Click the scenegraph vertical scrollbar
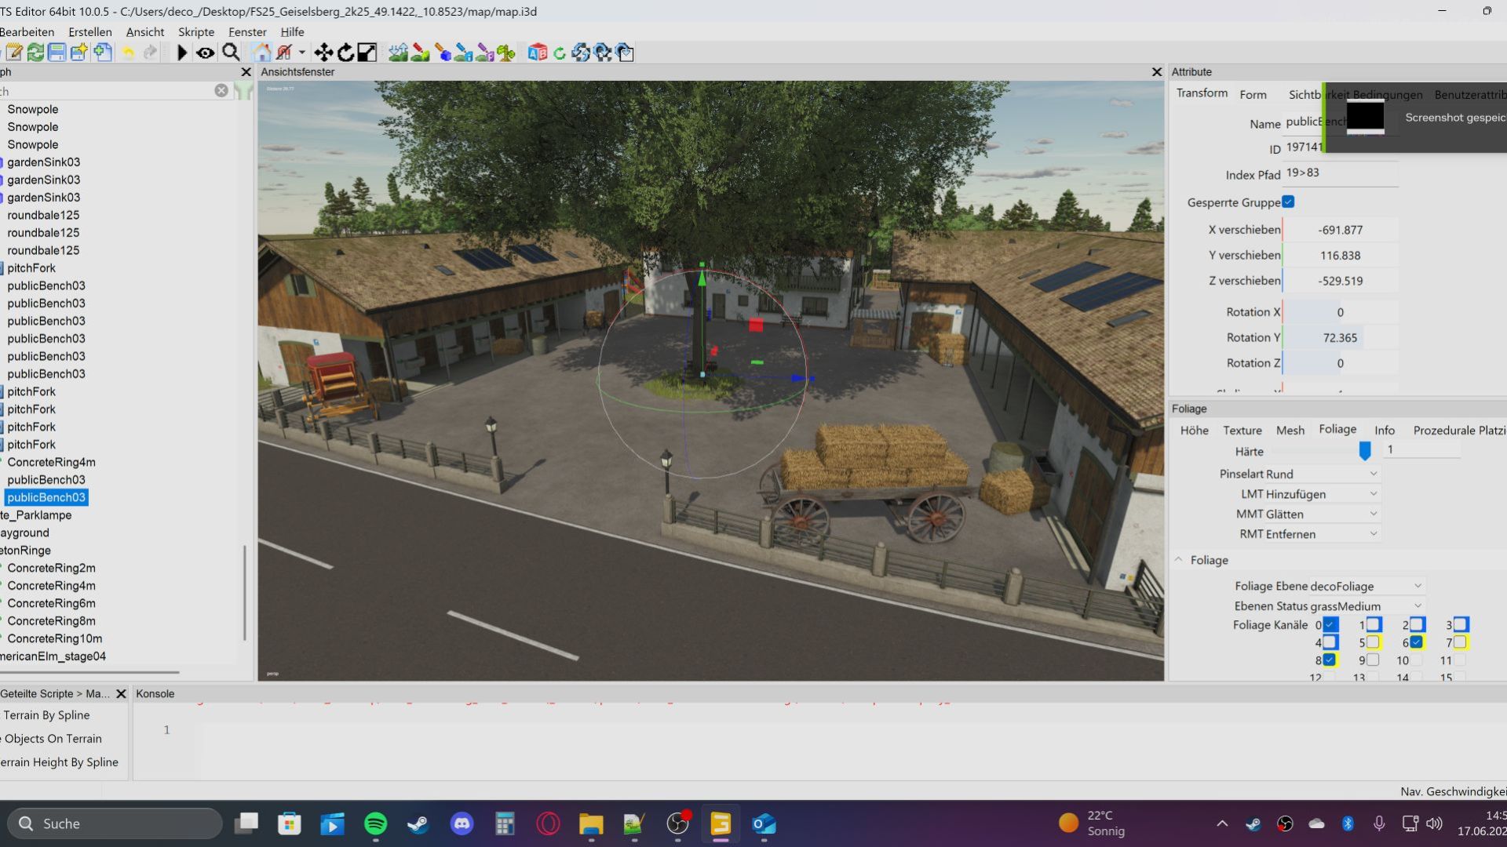The image size is (1507, 847). click(245, 593)
